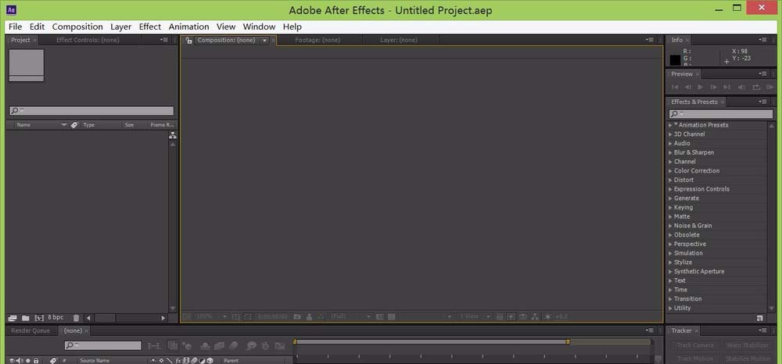782x364 pixels.
Task: Click the play button in Preview panel
Action: pyautogui.click(x=700, y=87)
